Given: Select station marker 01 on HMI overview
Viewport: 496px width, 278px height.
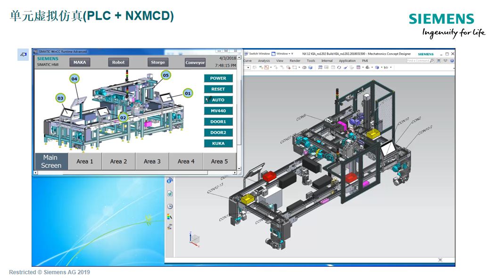Looking at the screenshot, I should pyautogui.click(x=188, y=93).
